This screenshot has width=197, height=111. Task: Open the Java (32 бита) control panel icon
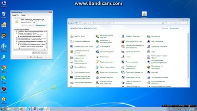72,36
